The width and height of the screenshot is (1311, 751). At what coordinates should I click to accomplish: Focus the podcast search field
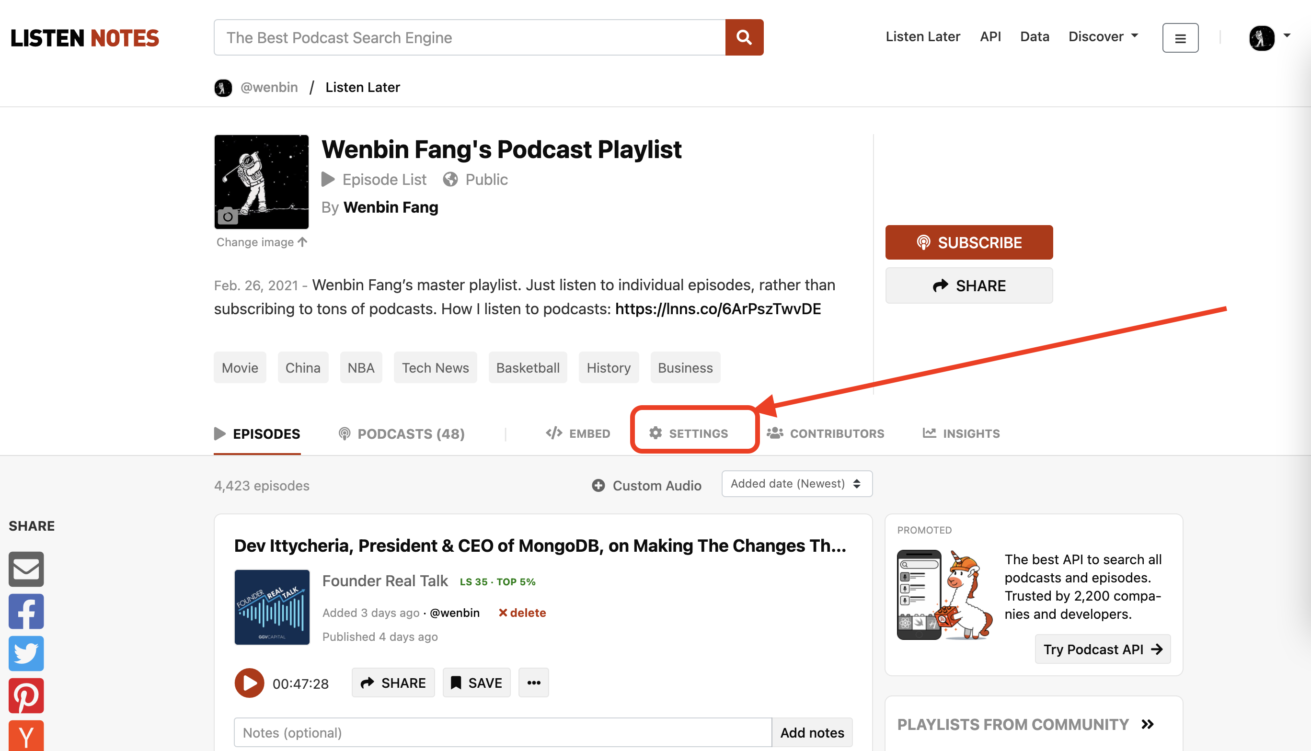[470, 37]
